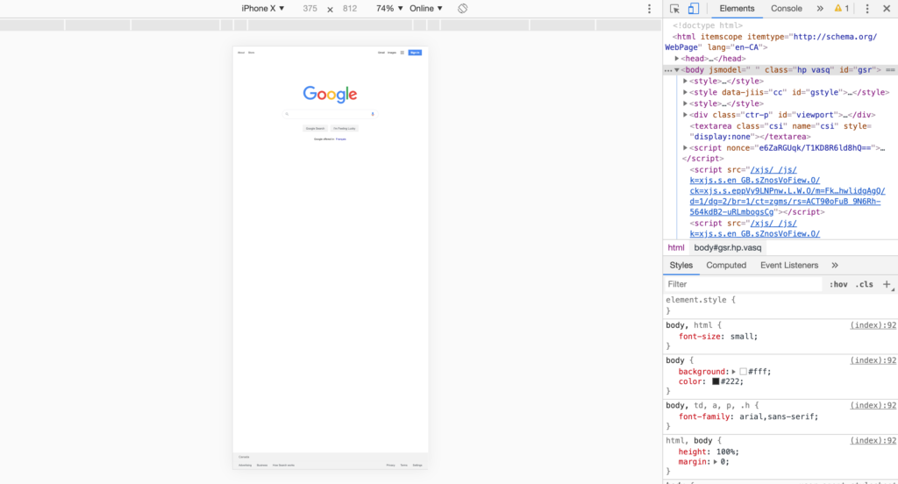Open the Images link in preview
This screenshot has height=484, width=898.
(x=392, y=53)
